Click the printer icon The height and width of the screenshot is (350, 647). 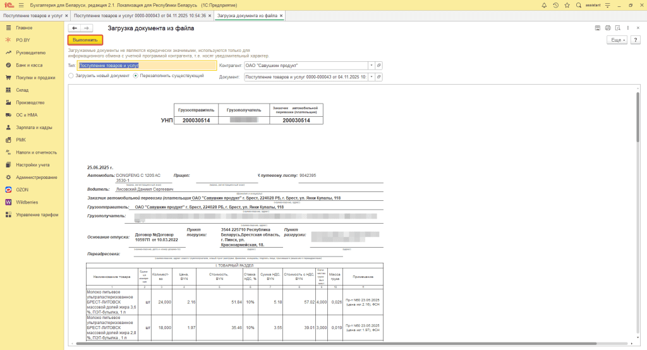click(x=608, y=28)
